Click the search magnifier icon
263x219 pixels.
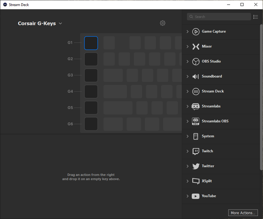191,16
